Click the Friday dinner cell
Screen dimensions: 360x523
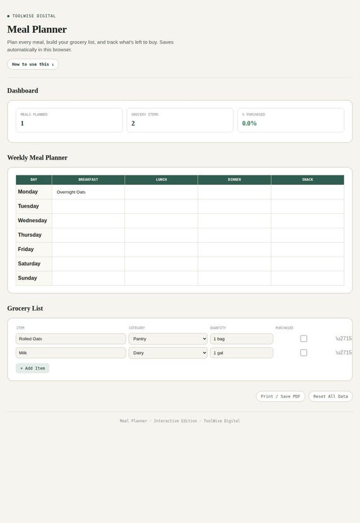[x=234, y=249]
